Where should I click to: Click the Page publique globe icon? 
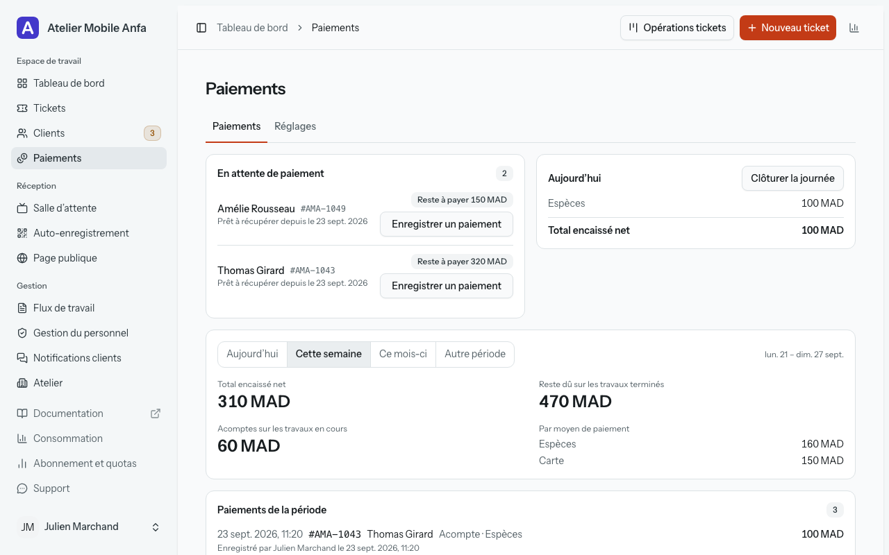(22, 258)
